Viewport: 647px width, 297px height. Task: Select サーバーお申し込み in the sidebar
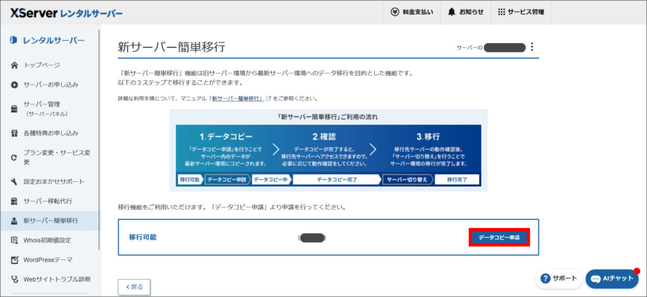tap(49, 85)
